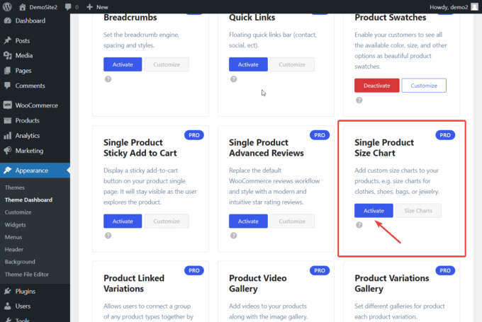Open the Theme File Editor
Viewport: 482px width, 322px height.
coord(27,275)
